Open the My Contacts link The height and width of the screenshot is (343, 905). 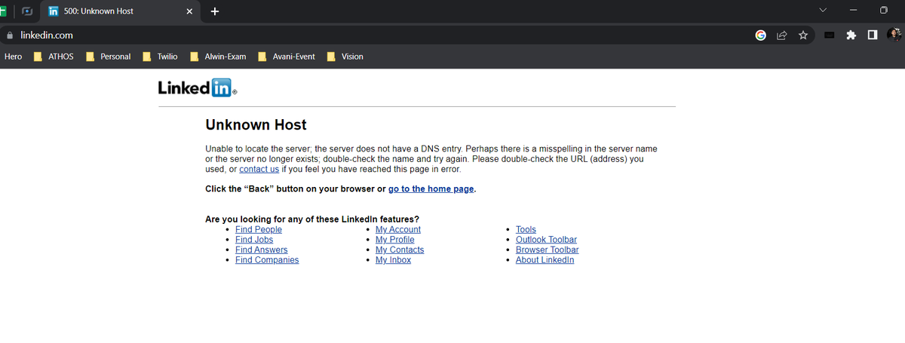(x=400, y=250)
